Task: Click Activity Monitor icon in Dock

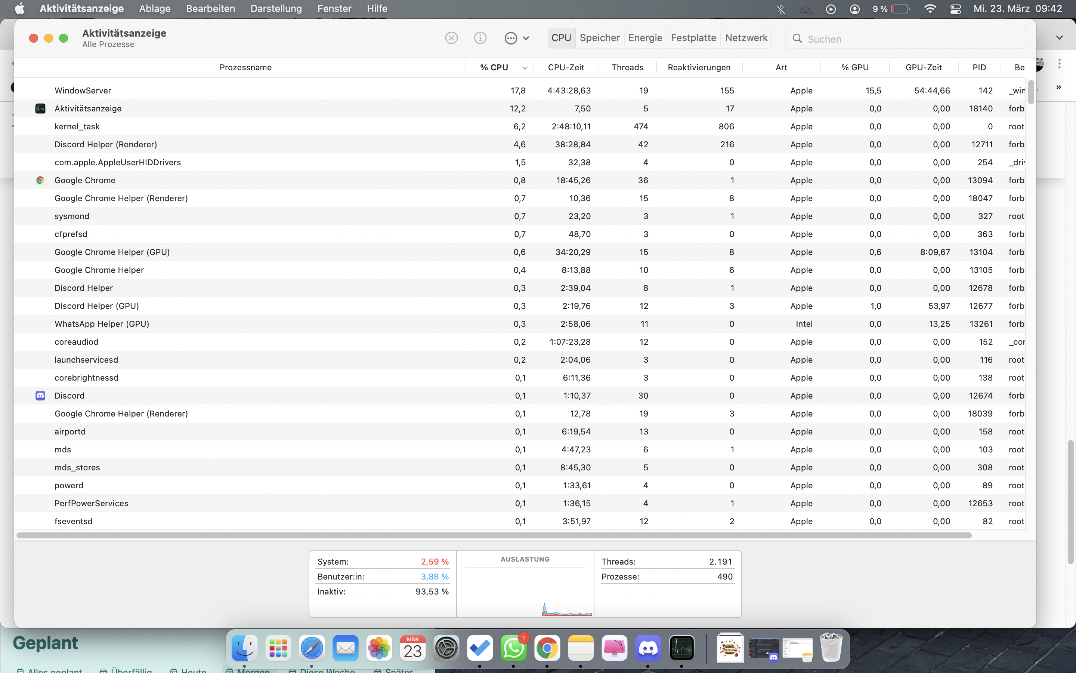Action: pos(681,648)
